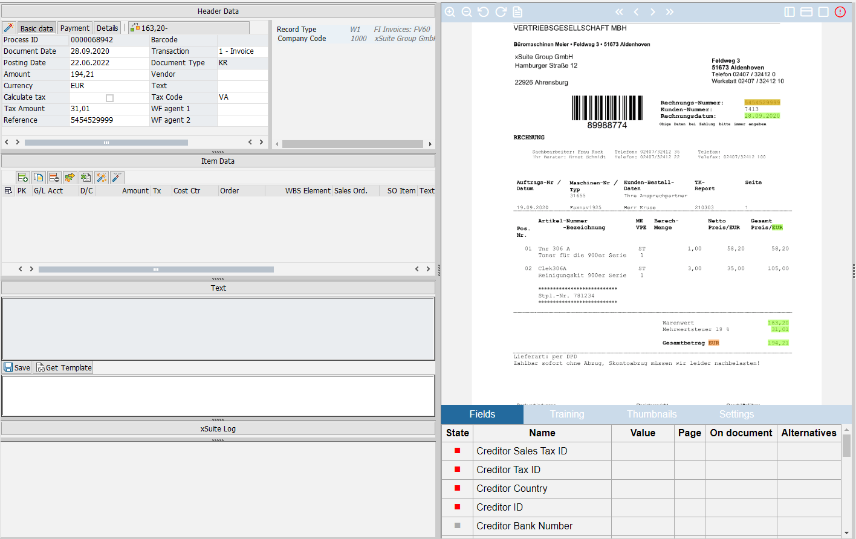Open the viewer error indicator icon
The height and width of the screenshot is (539, 856).
click(x=840, y=11)
